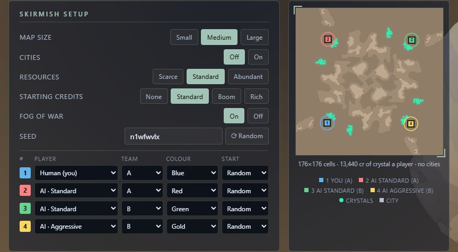Turn Fog of War on
The width and height of the screenshot is (458, 252).
tap(234, 116)
